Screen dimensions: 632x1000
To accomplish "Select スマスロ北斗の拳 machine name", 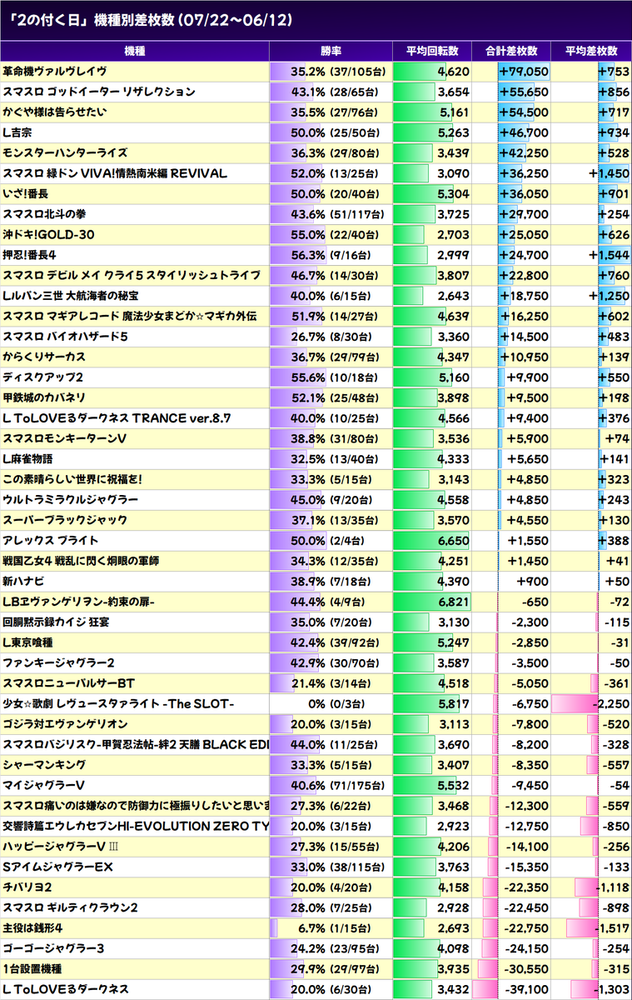I will tap(46, 214).
